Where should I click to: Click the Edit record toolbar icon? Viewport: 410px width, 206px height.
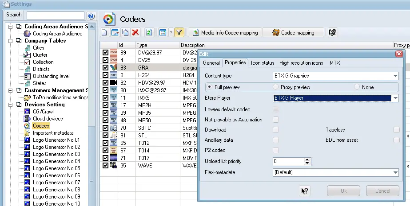pos(115,32)
